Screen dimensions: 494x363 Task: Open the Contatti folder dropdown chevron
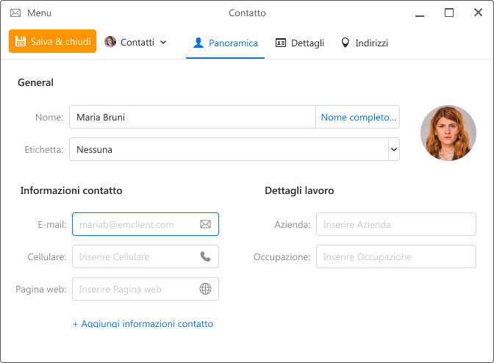click(163, 42)
